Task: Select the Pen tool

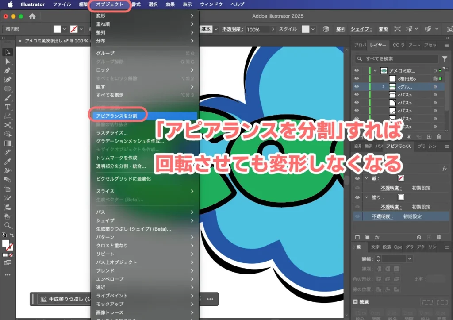Action: tap(7, 70)
